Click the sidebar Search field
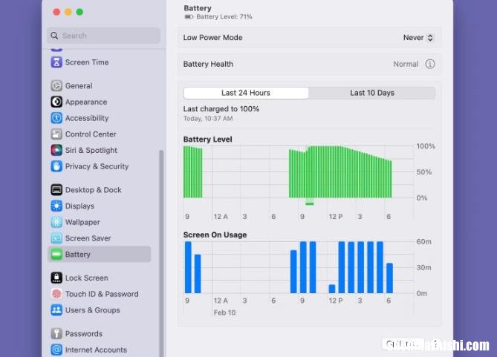The image size is (497, 357). [104, 36]
